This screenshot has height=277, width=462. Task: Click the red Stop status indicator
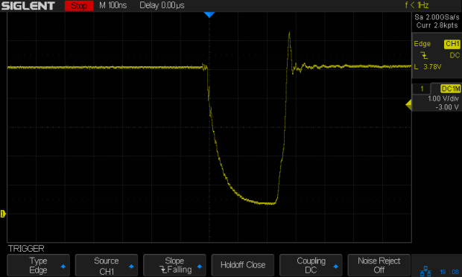click(x=79, y=6)
